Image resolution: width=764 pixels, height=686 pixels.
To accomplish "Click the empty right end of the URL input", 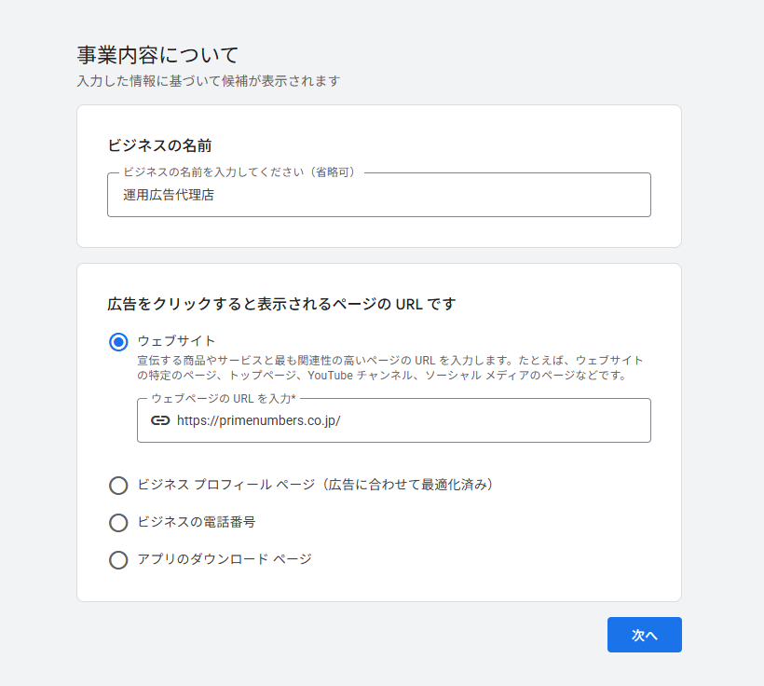I will 559,420.
